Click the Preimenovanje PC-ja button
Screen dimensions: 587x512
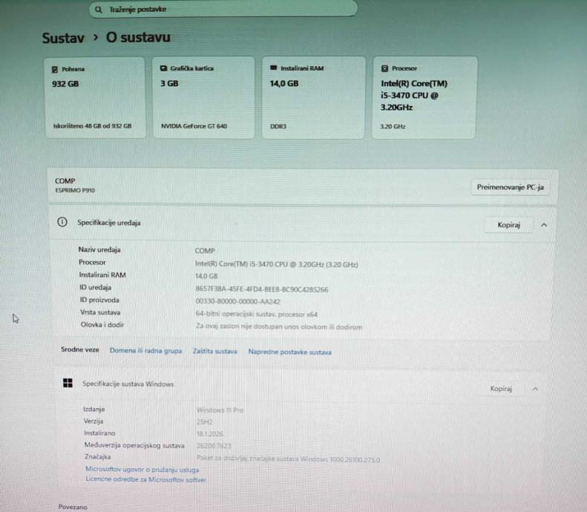pos(510,187)
